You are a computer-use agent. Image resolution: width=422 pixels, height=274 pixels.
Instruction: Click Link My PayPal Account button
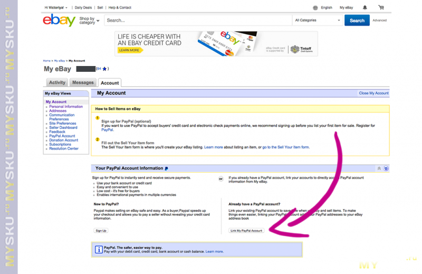[x=246, y=231]
